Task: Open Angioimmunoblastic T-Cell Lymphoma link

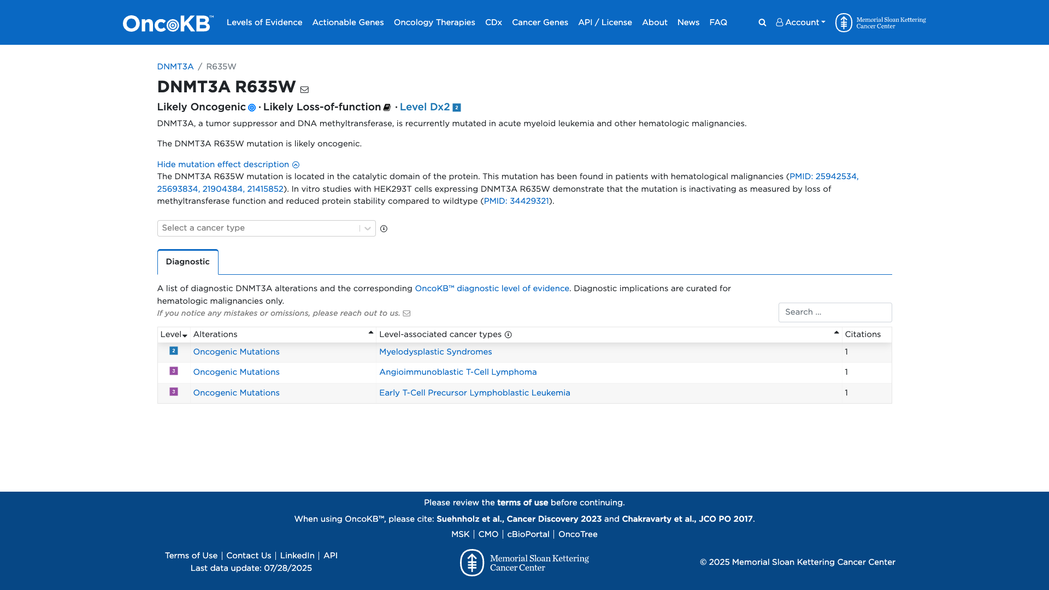Action: 458,372
